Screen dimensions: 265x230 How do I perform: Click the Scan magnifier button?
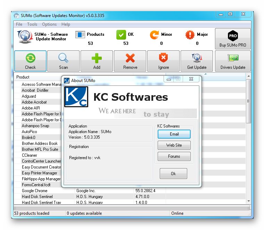tap(63, 61)
